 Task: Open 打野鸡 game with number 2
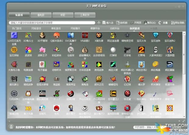[x=141, y=50]
